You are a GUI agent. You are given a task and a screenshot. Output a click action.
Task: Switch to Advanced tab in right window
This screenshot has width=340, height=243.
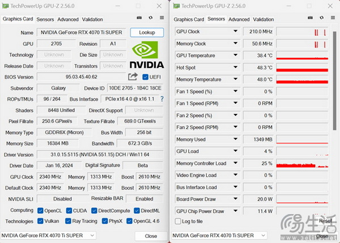coord(239,19)
